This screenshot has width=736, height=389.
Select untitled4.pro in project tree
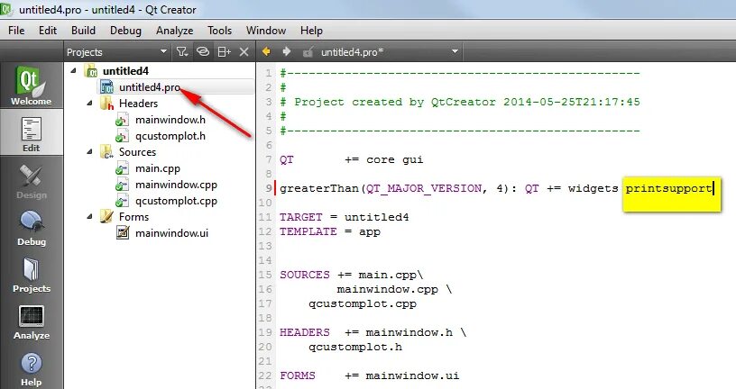[x=149, y=87]
